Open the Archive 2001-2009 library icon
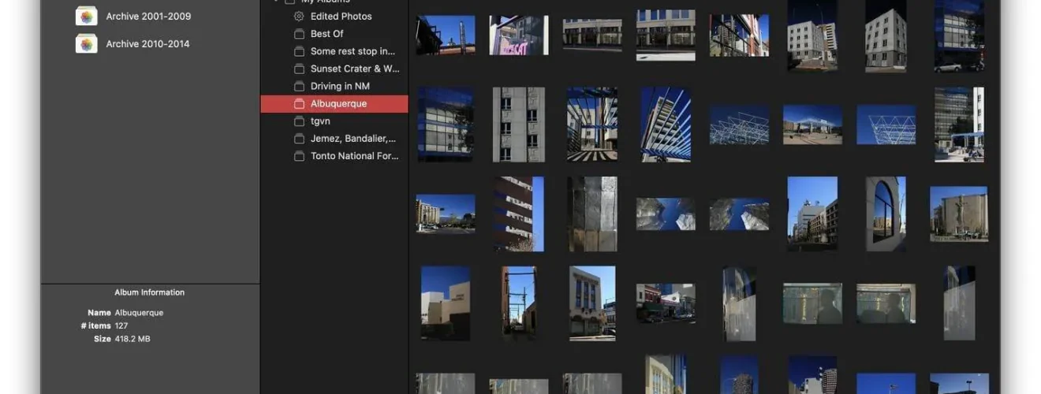The width and height of the screenshot is (1041, 394). pos(86,16)
